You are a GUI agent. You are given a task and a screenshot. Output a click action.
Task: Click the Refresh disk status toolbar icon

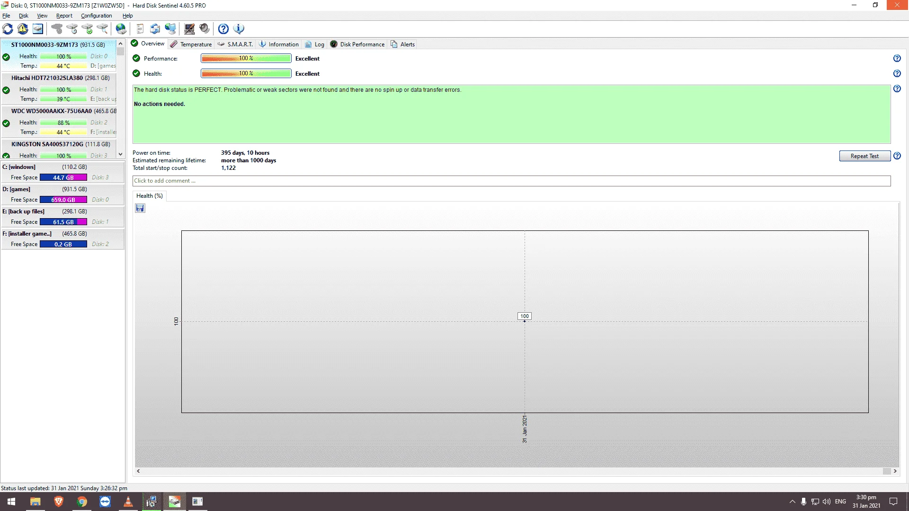(8, 29)
